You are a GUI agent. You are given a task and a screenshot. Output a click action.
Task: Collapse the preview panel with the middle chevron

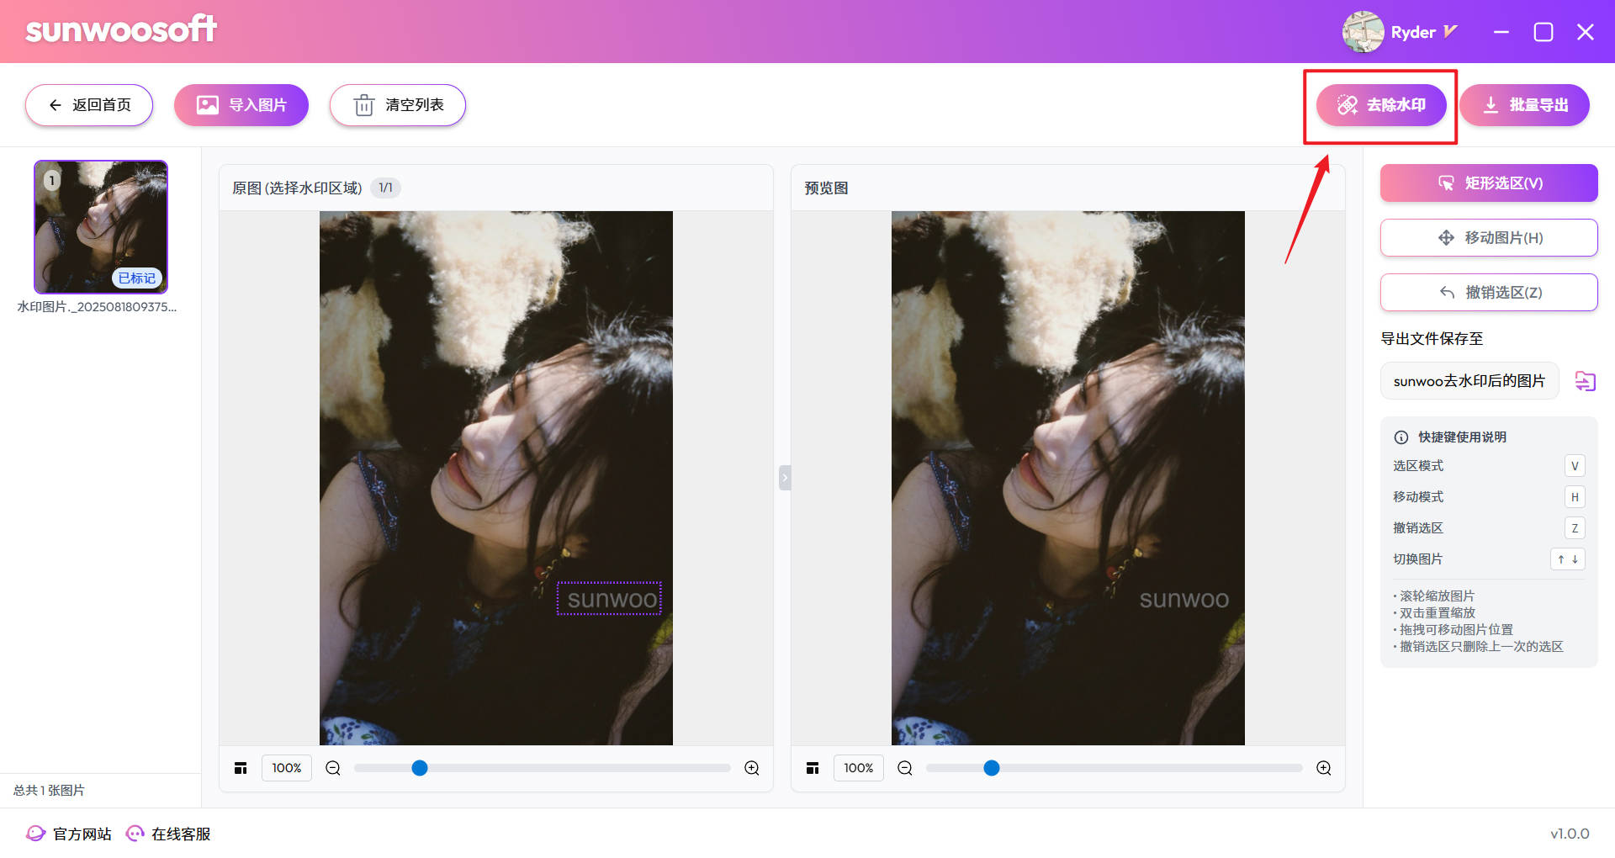tap(785, 478)
